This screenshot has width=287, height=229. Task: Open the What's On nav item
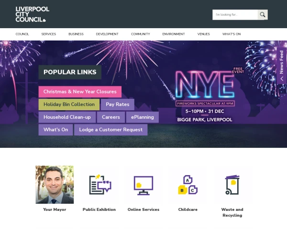pos(232,34)
